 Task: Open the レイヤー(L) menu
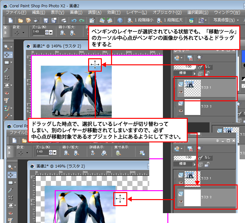point(136,12)
